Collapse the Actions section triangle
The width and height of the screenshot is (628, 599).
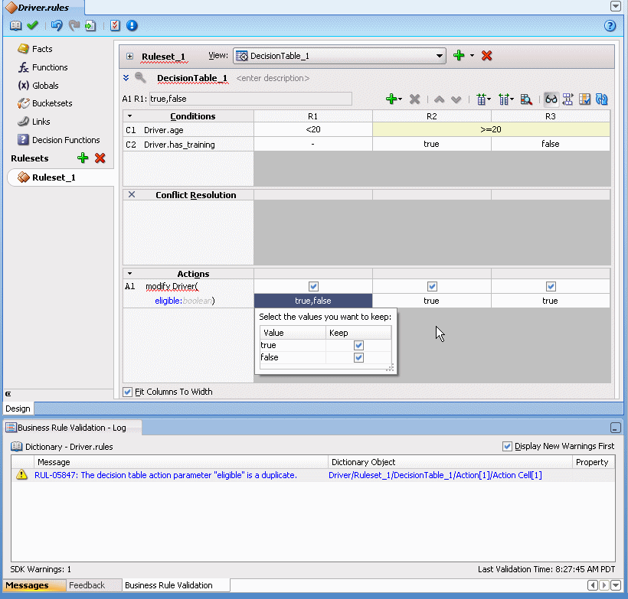[129, 273]
